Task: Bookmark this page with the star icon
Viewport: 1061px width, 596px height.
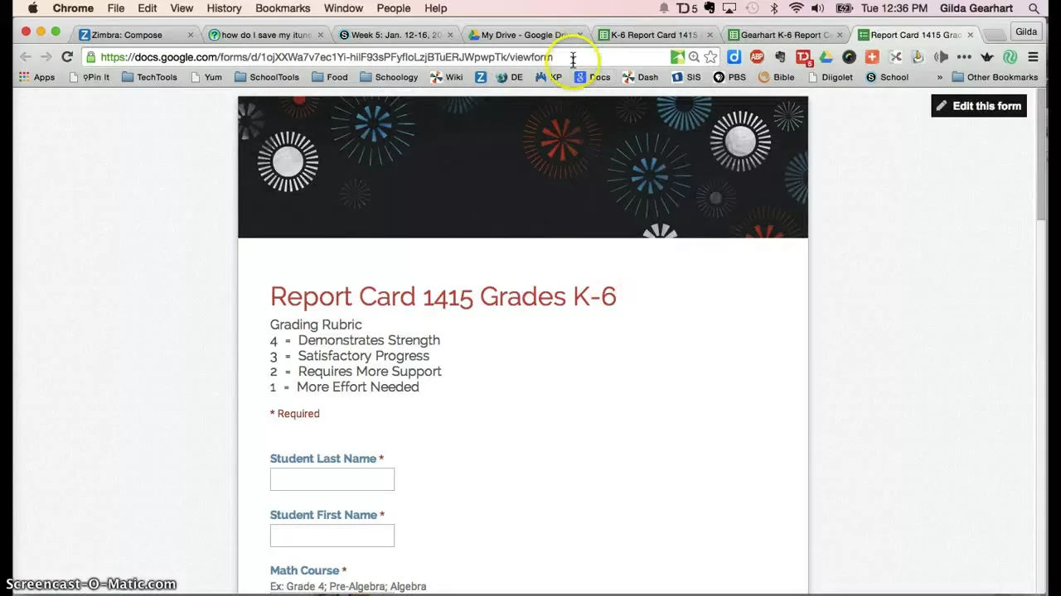Action: click(x=710, y=57)
